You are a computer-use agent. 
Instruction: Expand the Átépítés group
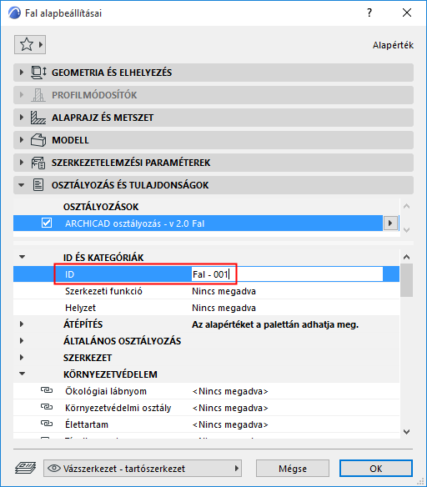[x=22, y=324]
